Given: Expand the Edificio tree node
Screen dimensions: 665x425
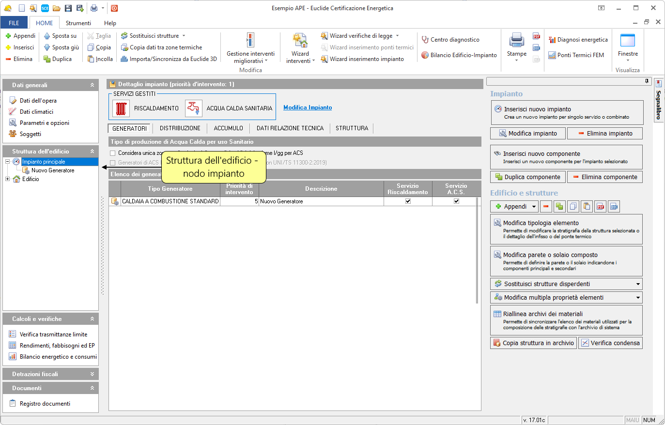Looking at the screenshot, I should tap(8, 179).
